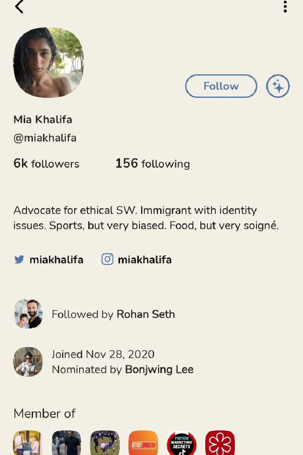Open the three-dot overflow menu
The width and height of the screenshot is (303, 455).
click(x=285, y=6)
